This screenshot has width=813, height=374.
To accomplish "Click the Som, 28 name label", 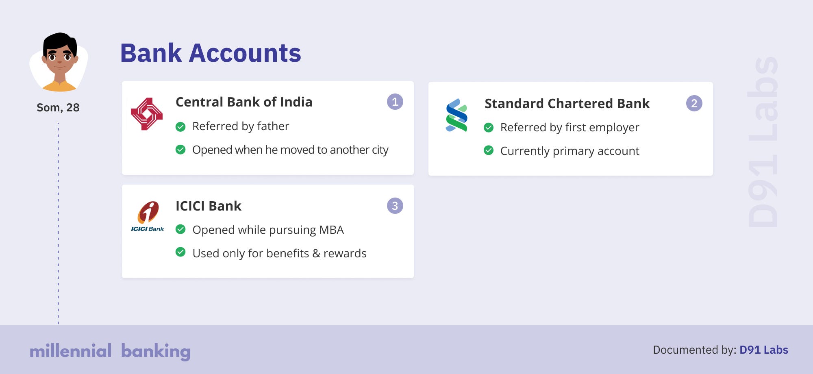I will 58,108.
